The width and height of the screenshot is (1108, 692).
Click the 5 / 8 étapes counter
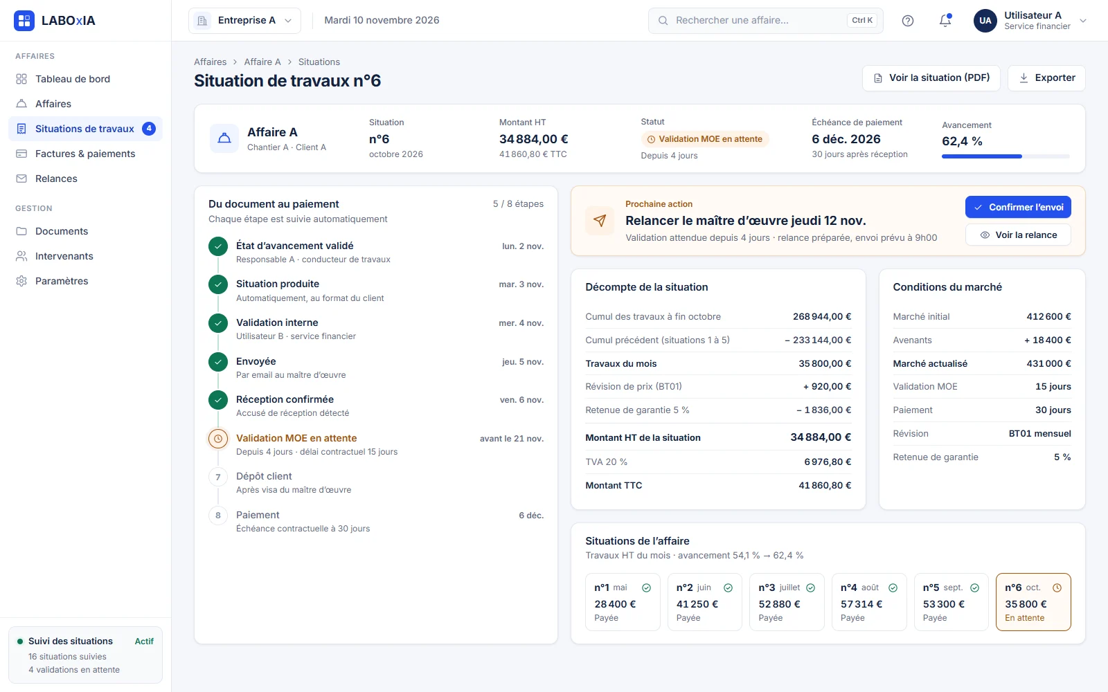click(x=518, y=204)
